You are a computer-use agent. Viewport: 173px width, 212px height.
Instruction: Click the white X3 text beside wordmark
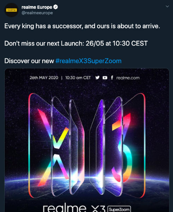[x=98, y=209]
